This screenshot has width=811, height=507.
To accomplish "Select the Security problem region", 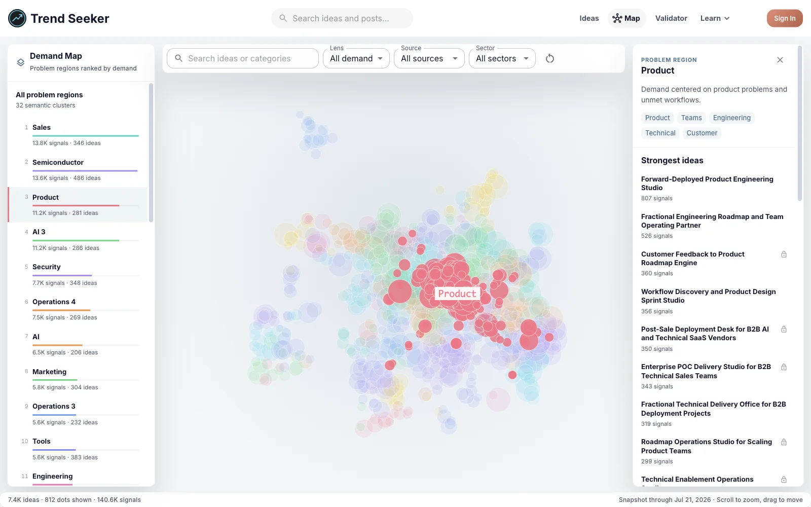I will coord(78,275).
